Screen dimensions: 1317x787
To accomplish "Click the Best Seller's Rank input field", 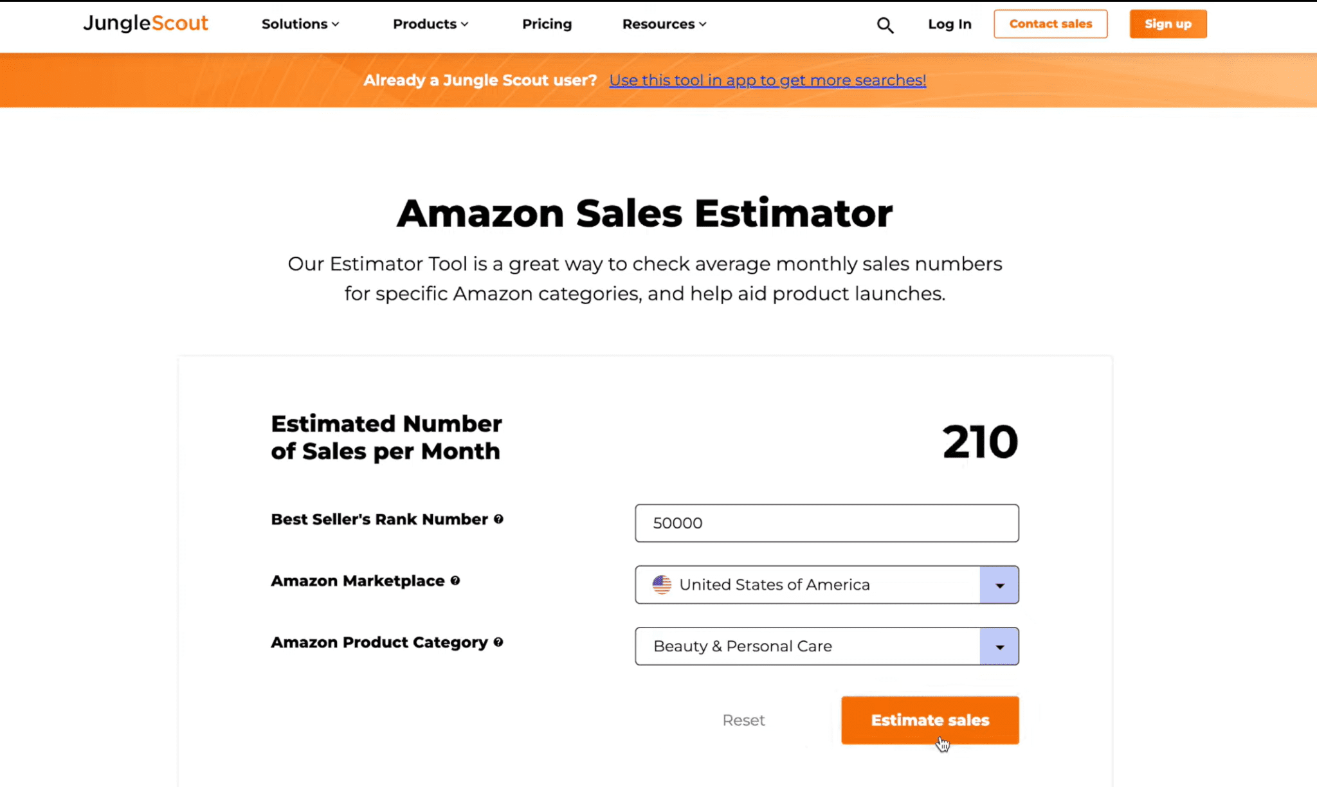I will point(826,523).
